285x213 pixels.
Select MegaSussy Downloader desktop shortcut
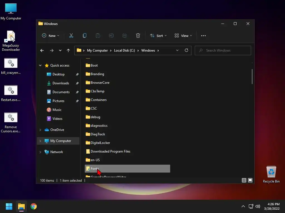[x=11, y=41]
